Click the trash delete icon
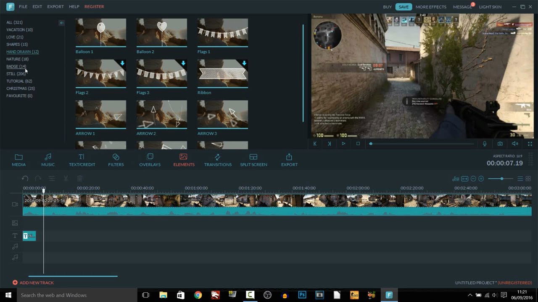 tap(80, 178)
